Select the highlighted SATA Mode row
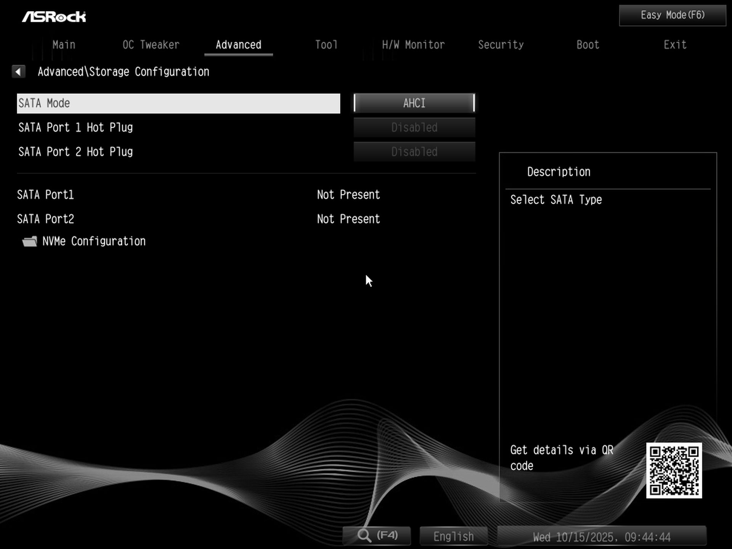Screen dimensions: 732x549 pos(178,103)
